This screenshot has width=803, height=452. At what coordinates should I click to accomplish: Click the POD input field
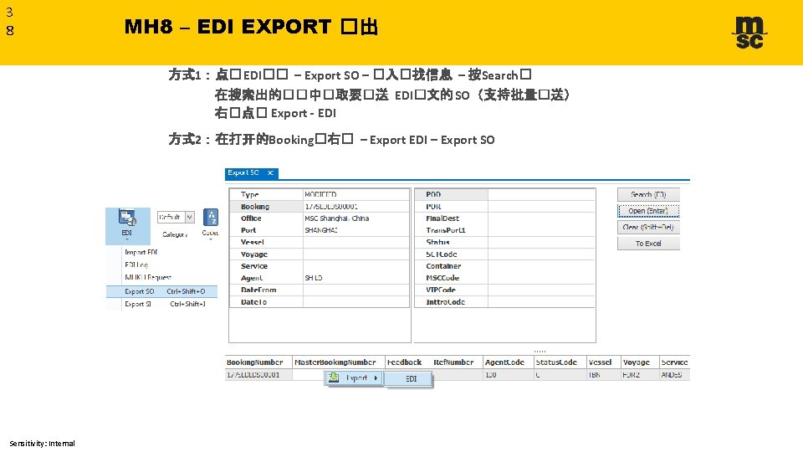(541, 194)
